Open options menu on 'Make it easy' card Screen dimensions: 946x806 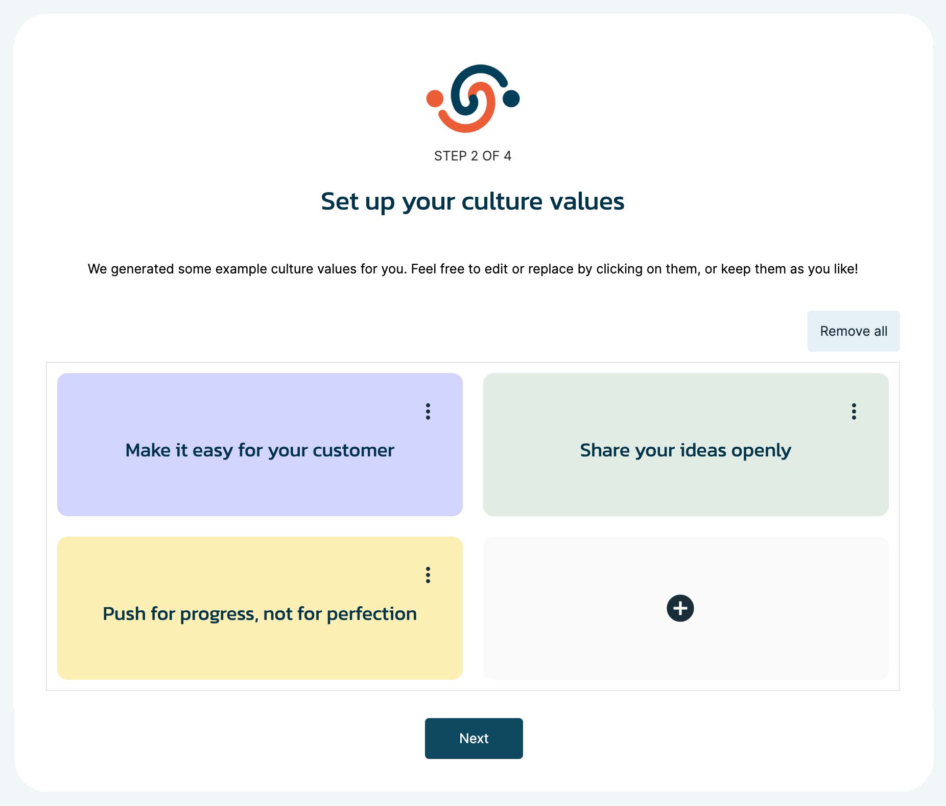pos(428,411)
